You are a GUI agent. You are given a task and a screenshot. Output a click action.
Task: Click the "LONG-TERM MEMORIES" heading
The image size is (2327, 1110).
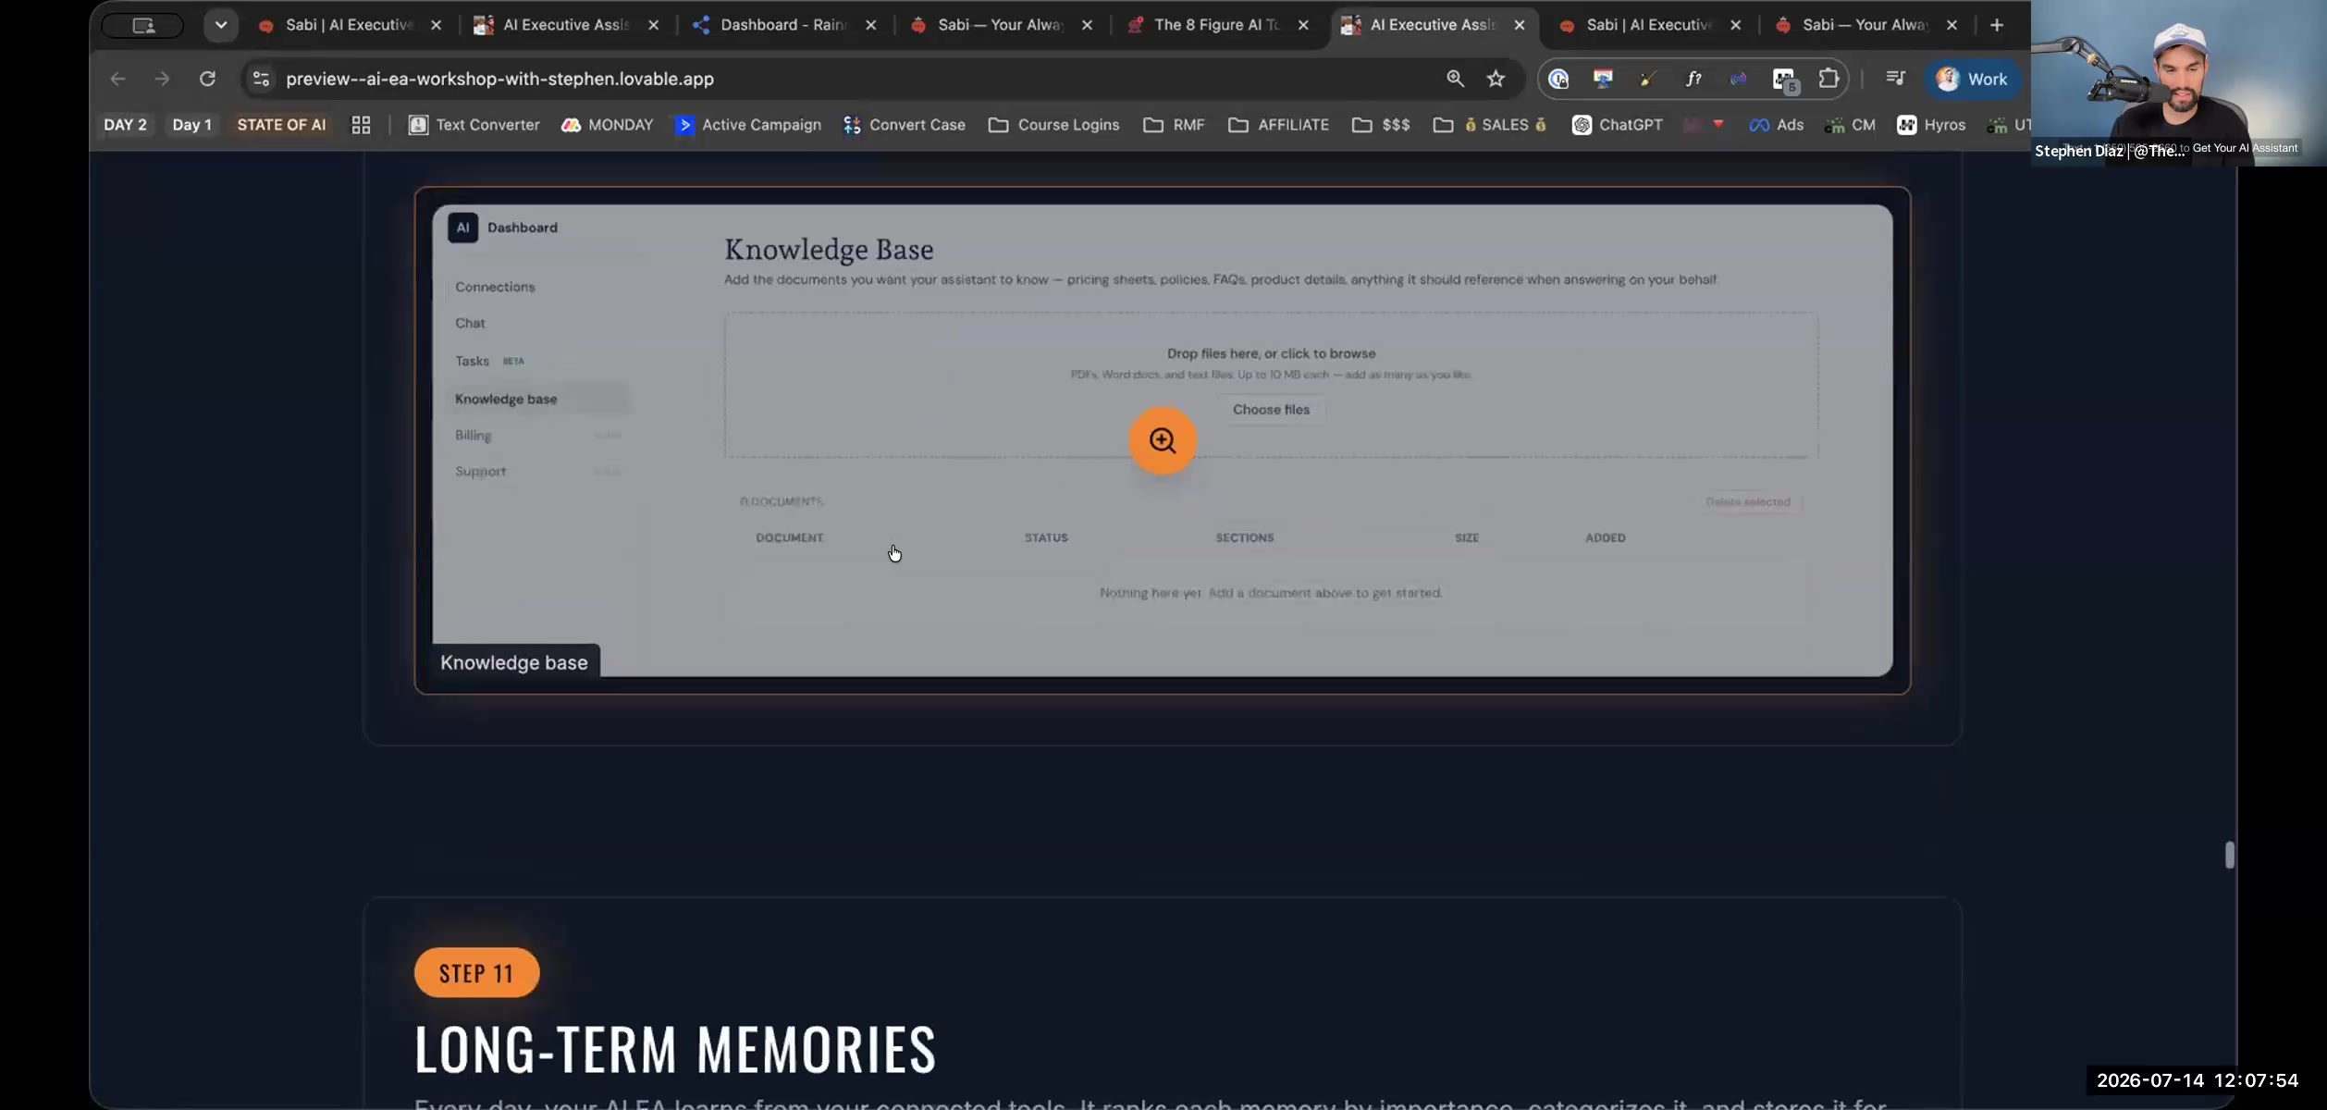click(x=675, y=1049)
